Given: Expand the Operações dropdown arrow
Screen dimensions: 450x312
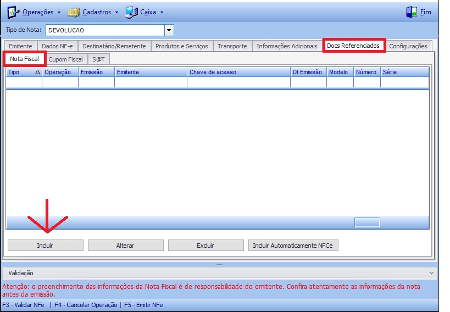Looking at the screenshot, I should click(59, 12).
